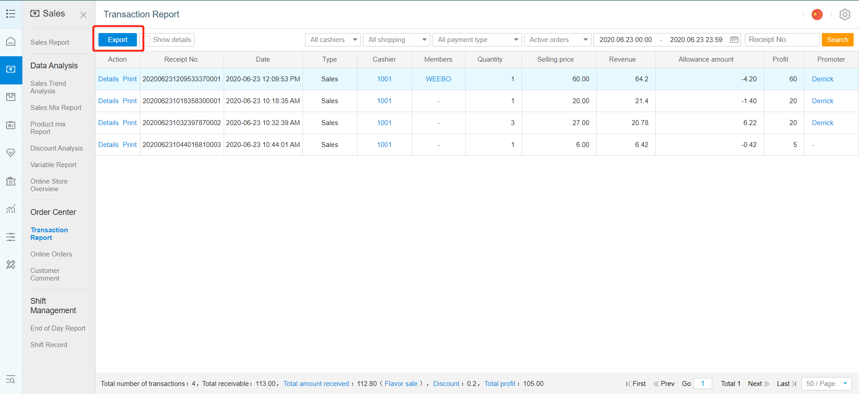Open the inventory box icon in left rail
Viewport: 859px width, 394px height.
[11, 97]
